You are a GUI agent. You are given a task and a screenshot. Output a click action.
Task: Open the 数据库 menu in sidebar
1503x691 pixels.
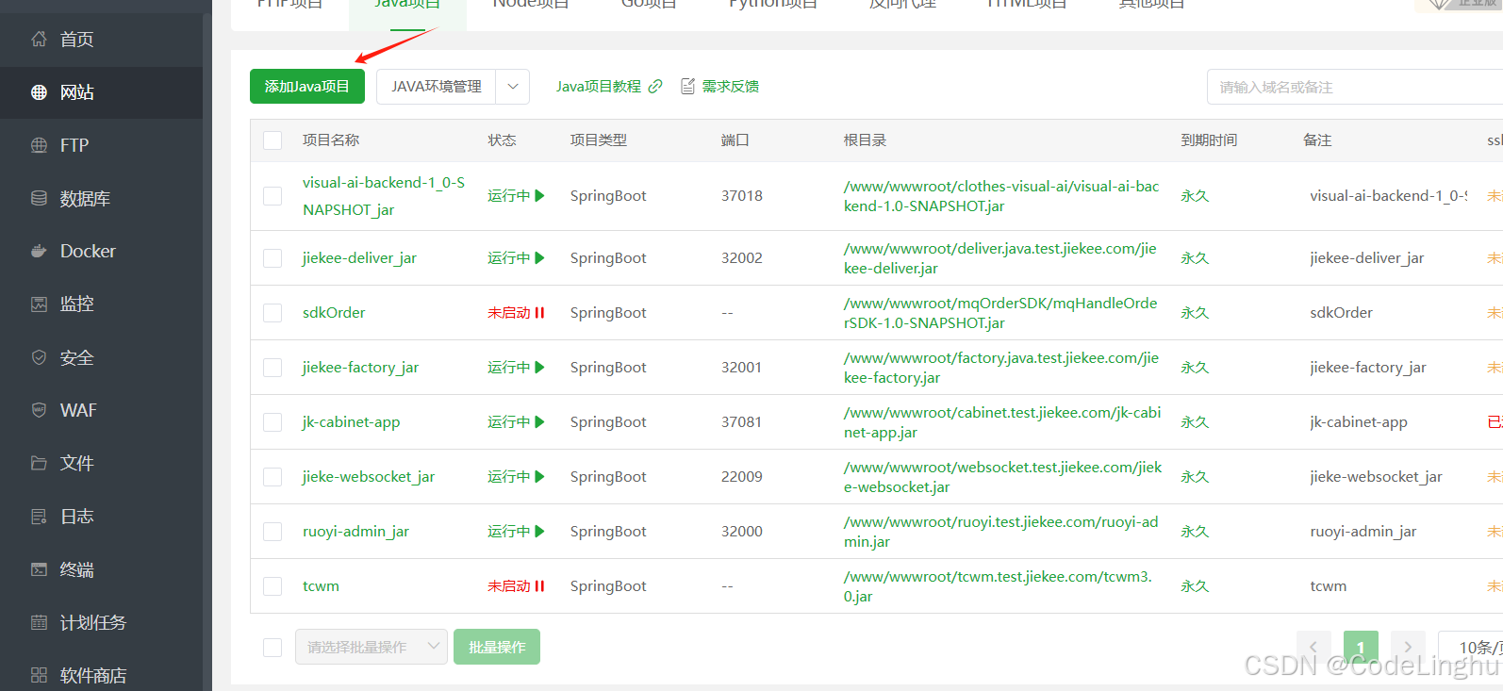(x=101, y=198)
